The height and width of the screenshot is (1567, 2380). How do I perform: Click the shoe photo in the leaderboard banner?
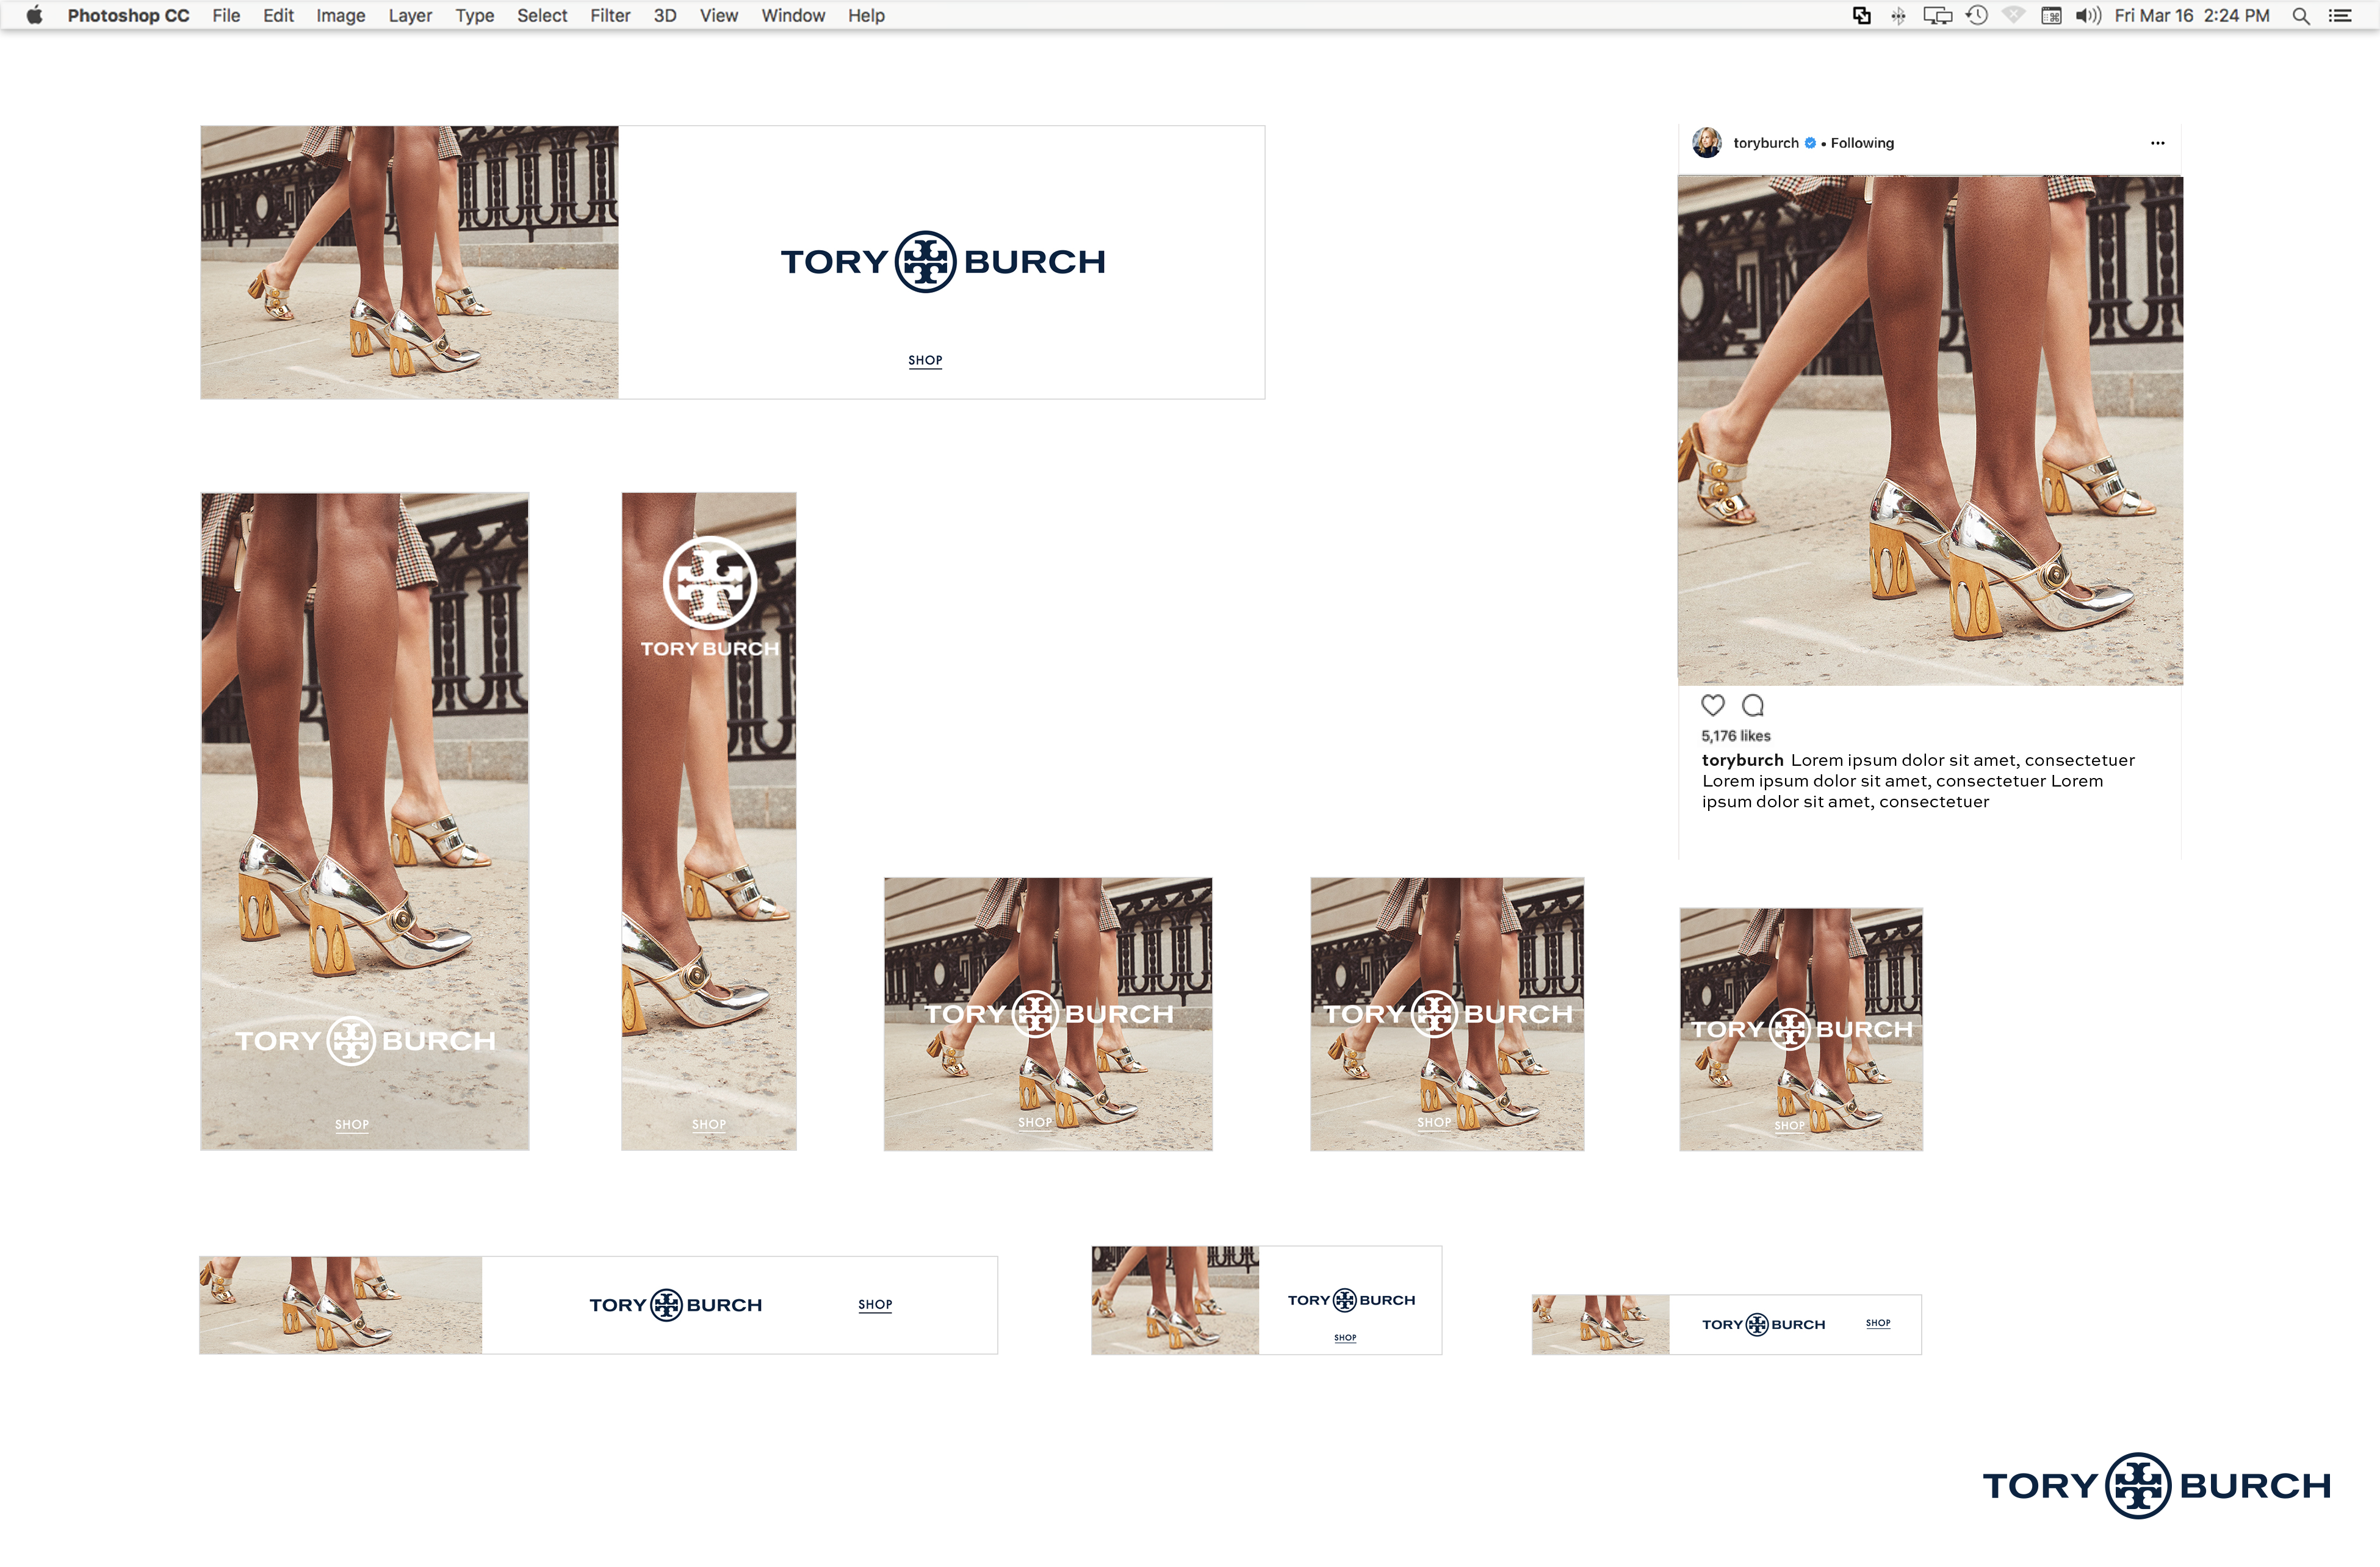click(x=340, y=1305)
